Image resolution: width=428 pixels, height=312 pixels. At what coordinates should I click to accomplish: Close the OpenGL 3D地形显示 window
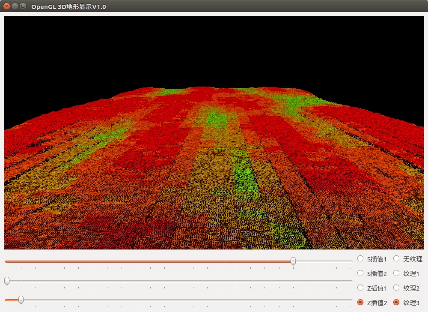point(6,6)
